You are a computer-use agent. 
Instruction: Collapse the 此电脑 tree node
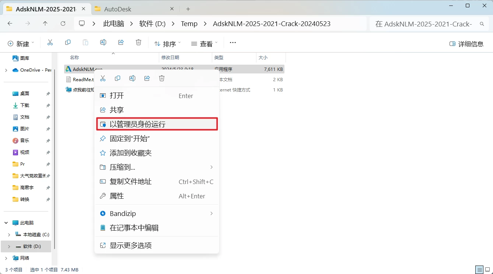(x=6, y=223)
